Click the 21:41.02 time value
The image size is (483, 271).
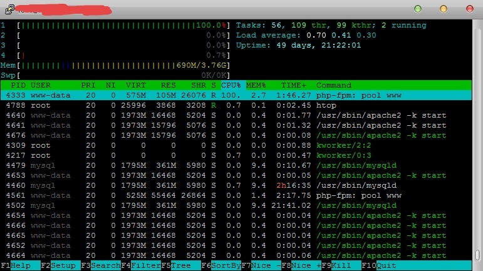click(291, 205)
